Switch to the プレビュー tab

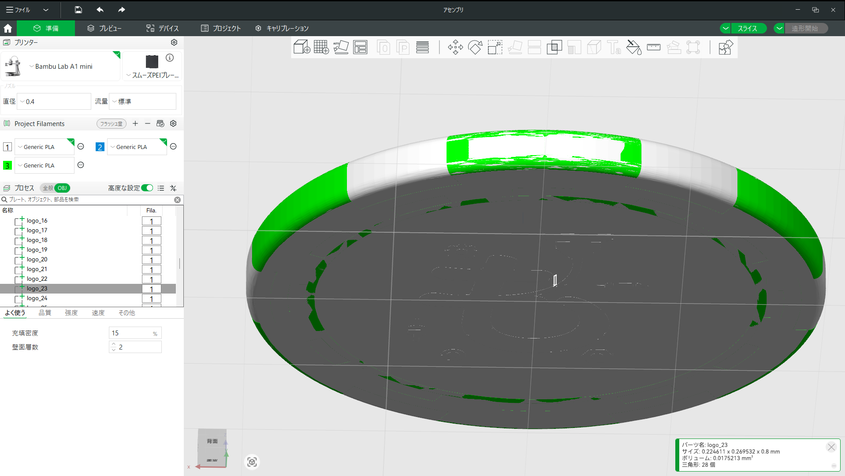coord(104,28)
